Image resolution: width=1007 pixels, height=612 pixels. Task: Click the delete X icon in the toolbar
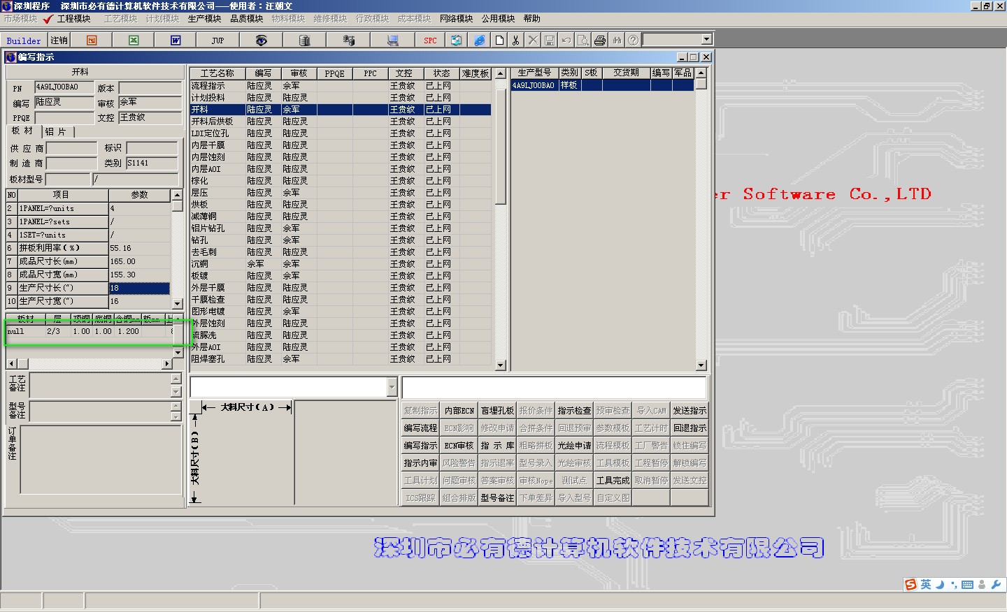[533, 41]
